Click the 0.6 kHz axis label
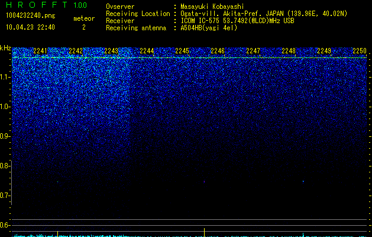Image resolution: width=372 pixels, height=237 pixels. 5,225
